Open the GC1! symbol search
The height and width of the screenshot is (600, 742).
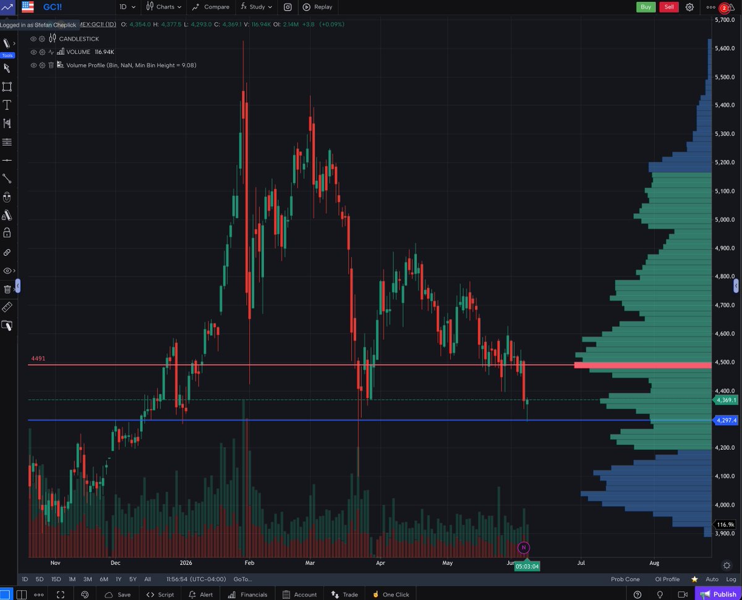53,7
